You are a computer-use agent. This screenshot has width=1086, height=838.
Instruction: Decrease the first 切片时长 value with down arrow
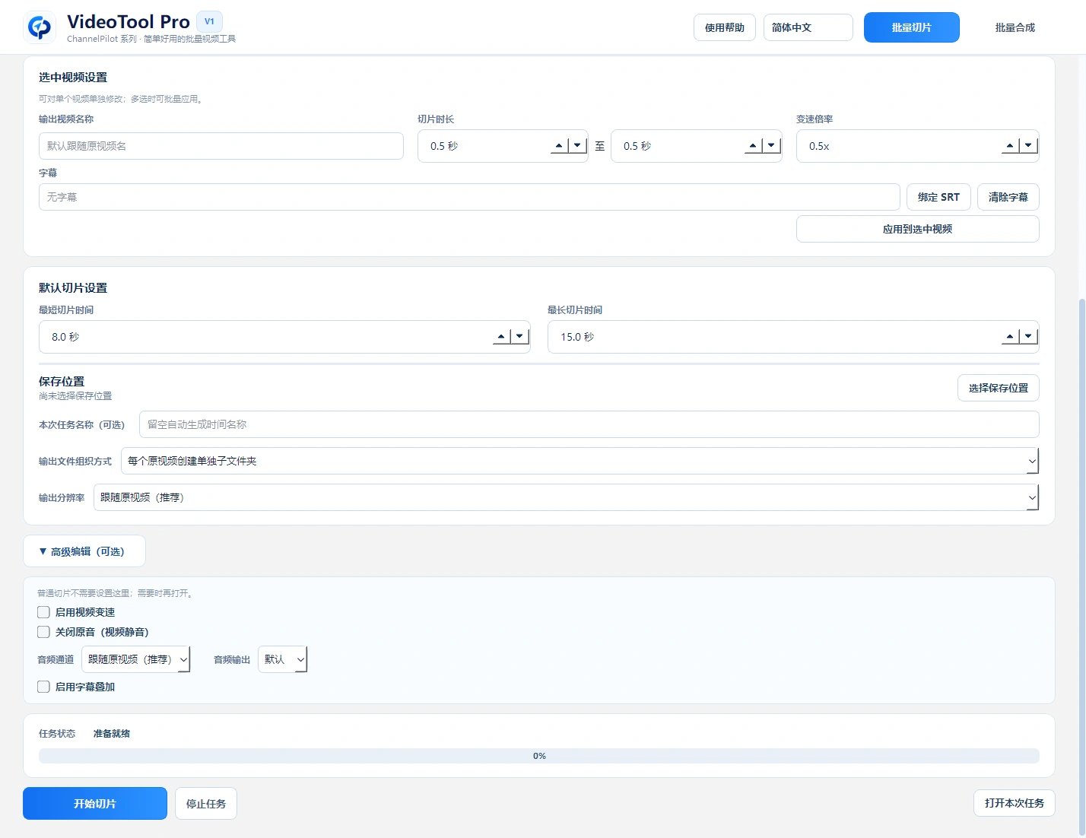coord(577,145)
